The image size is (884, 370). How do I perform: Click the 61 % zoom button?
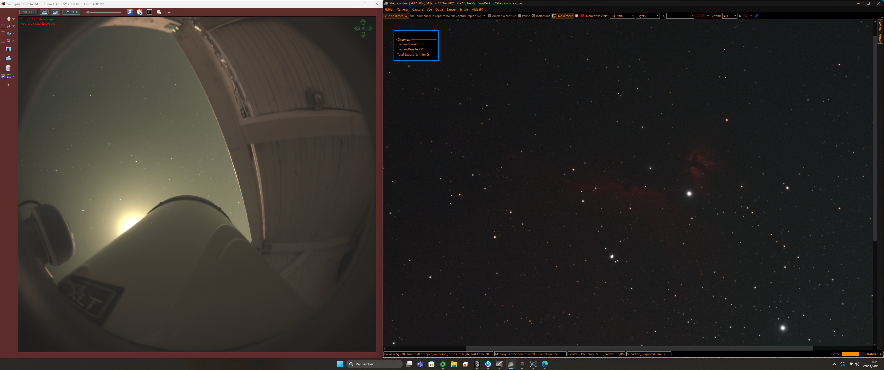pos(71,12)
